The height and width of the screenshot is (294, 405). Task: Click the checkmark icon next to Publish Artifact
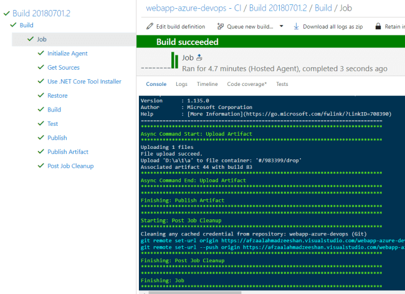click(40, 152)
